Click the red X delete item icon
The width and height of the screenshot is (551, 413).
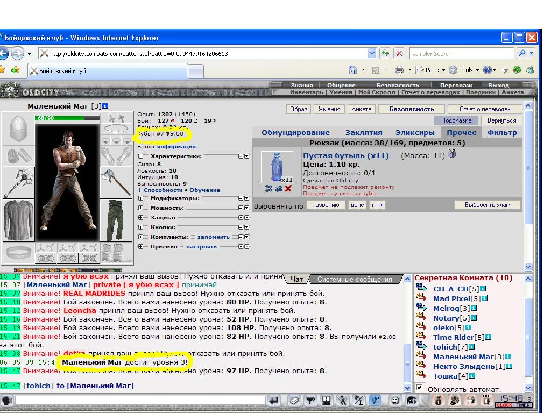pyautogui.click(x=288, y=189)
